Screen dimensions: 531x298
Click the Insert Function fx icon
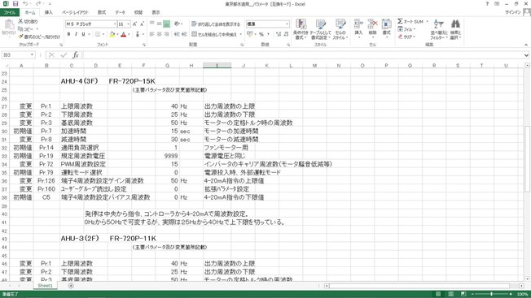(75, 54)
